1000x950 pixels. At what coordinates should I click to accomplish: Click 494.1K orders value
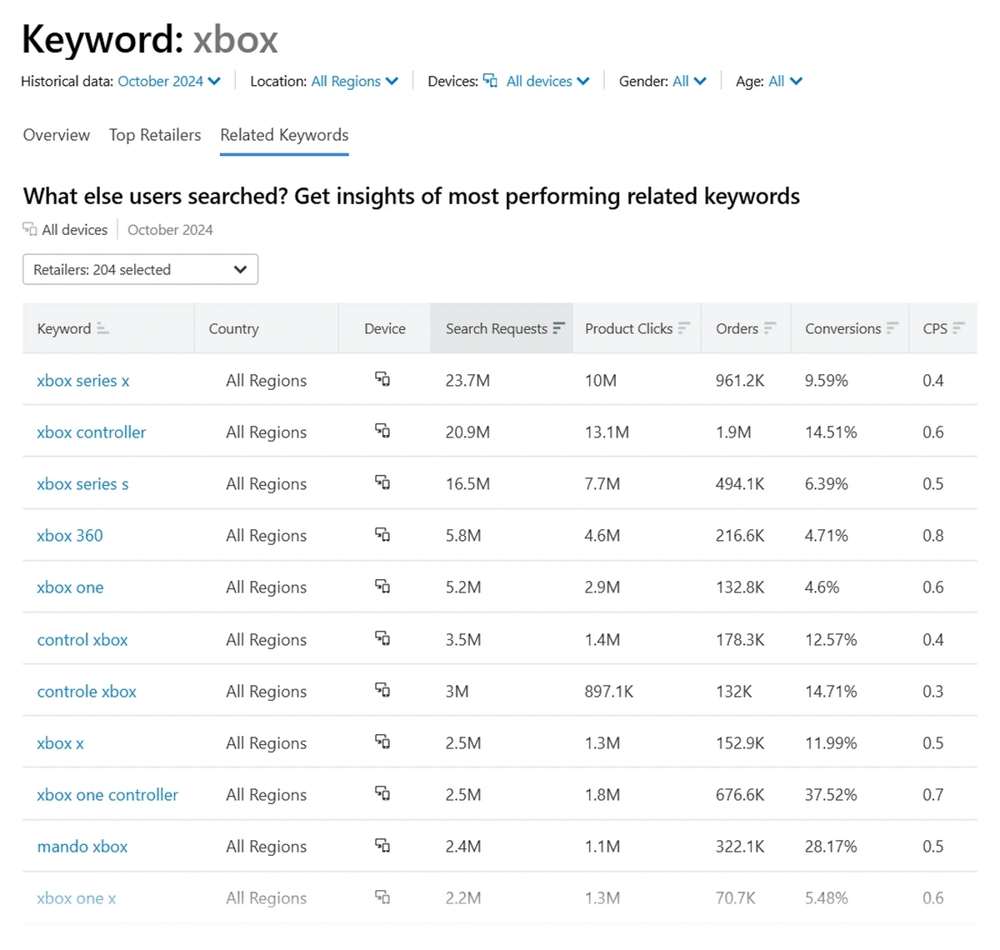740,484
